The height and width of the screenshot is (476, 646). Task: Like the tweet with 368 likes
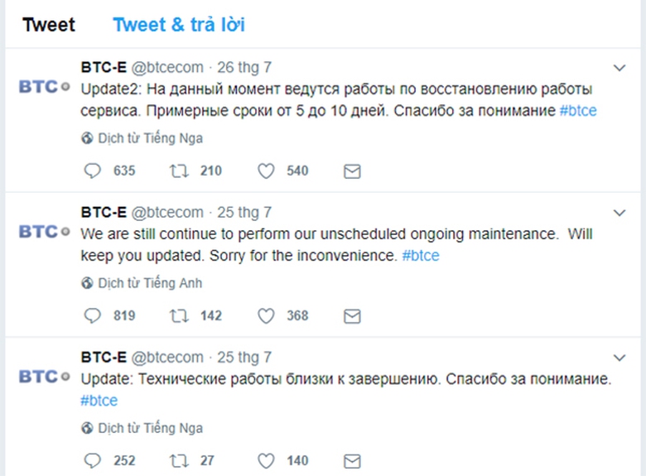point(266,315)
